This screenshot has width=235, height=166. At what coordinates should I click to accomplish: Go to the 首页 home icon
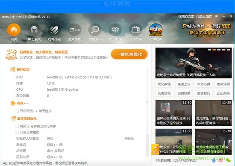click(x=14, y=30)
